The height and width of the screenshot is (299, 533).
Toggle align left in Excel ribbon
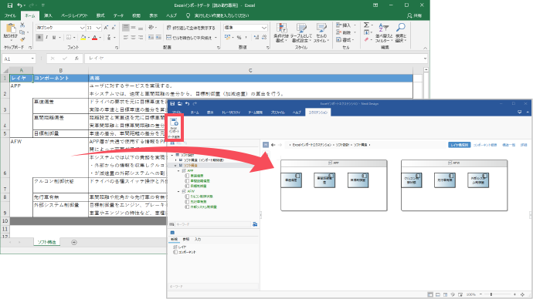point(125,37)
